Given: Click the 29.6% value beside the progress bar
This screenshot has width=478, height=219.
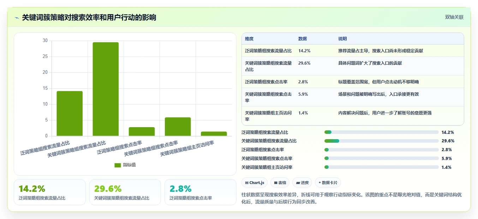Looking at the screenshot, I should pyautogui.click(x=448, y=141).
